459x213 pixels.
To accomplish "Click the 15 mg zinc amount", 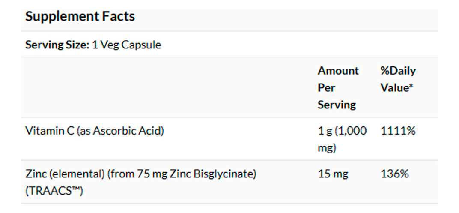I will click(333, 174).
